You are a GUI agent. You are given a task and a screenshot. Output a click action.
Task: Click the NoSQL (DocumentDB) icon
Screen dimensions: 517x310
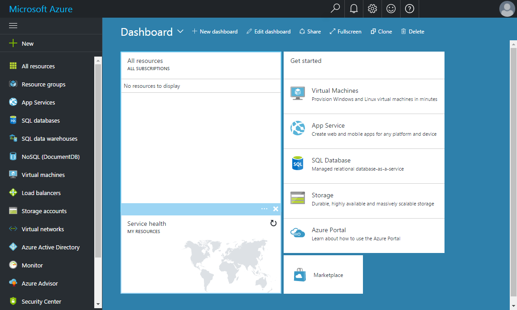pyautogui.click(x=13, y=157)
